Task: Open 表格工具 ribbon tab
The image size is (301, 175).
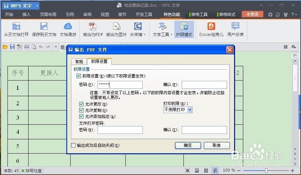Action: [x=198, y=14]
